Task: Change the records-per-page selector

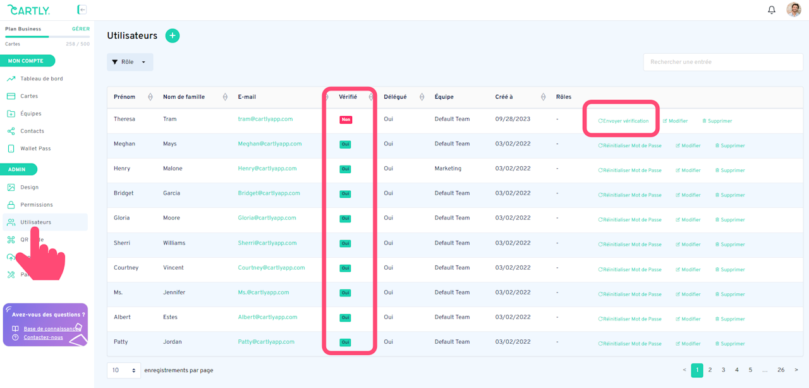Action: [x=124, y=370]
